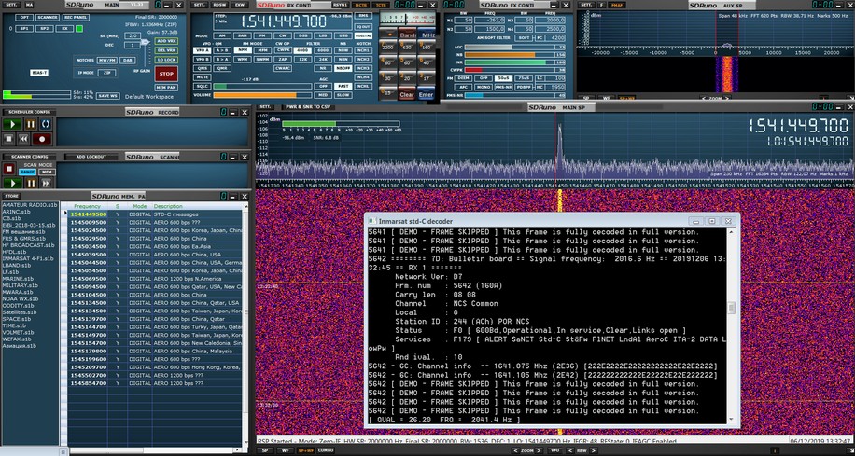Click keypad digit 8 (630 band)
The width and height of the screenshot is (855, 456).
click(407, 47)
